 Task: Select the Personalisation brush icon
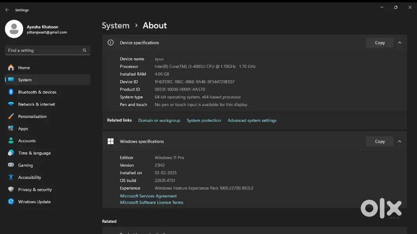coord(11,117)
